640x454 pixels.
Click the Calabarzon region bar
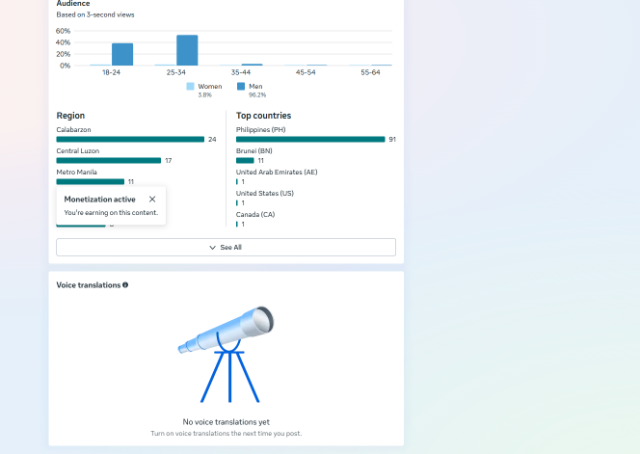tap(130, 139)
